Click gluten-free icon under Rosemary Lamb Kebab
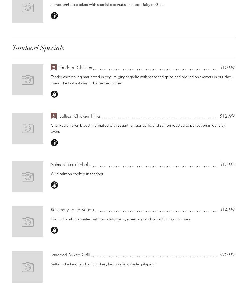This screenshot has height=293, width=243. pos(54,230)
